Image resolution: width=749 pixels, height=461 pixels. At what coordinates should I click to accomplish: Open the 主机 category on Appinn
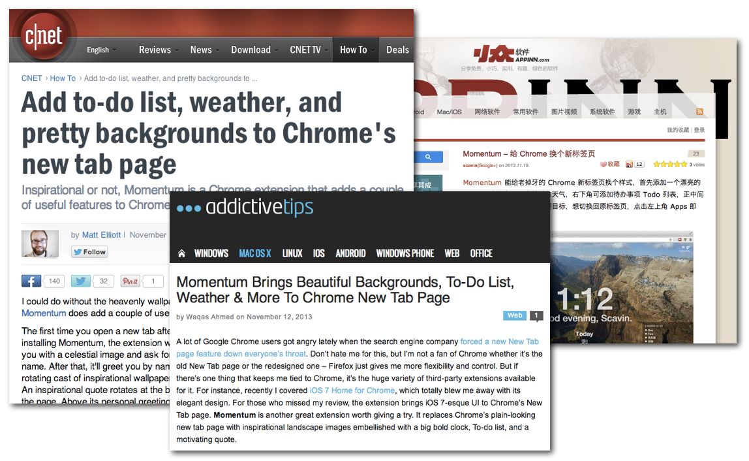click(x=660, y=112)
